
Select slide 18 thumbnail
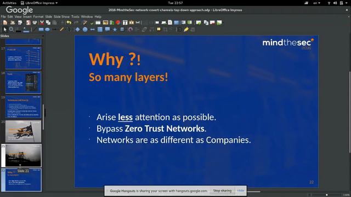(23, 82)
